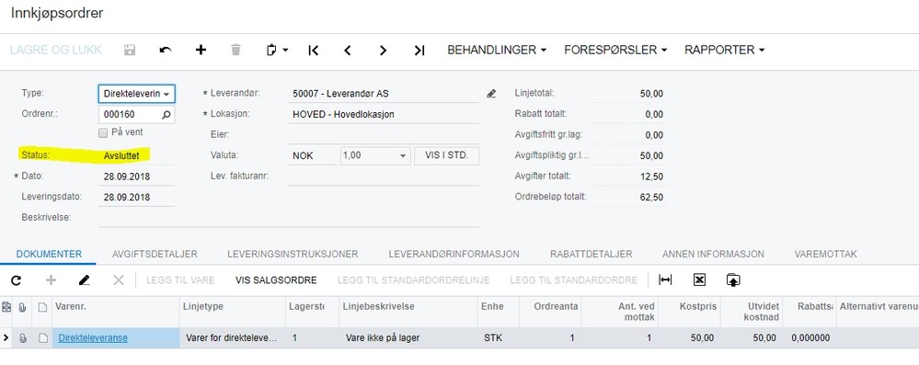Image resolution: width=919 pixels, height=365 pixels.
Task: Open the Direkteleveranse item link
Action: [x=93, y=338]
